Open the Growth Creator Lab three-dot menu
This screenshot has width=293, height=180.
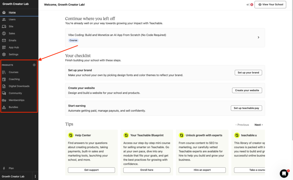click(x=35, y=176)
